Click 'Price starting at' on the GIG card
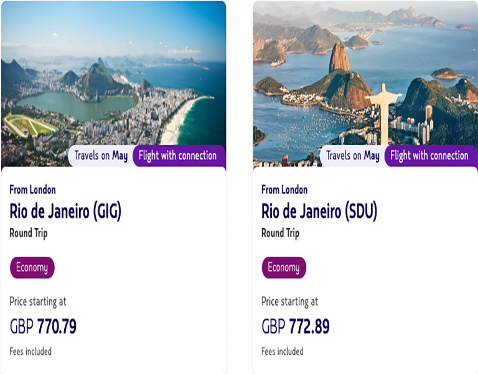 point(38,302)
